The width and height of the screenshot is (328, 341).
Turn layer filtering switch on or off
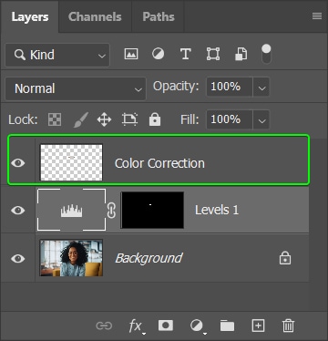266,54
